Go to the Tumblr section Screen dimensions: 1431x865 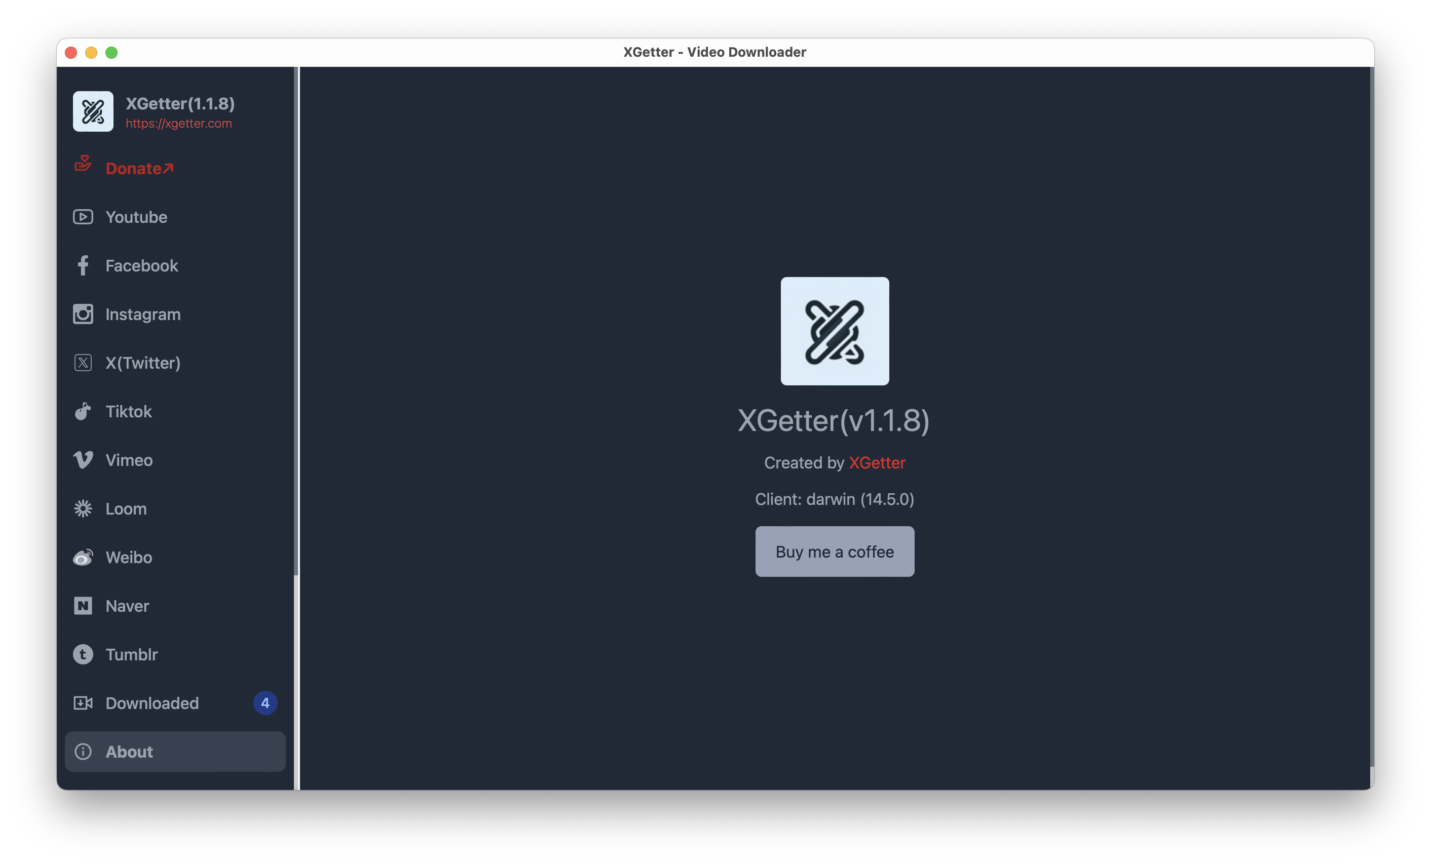(x=175, y=655)
